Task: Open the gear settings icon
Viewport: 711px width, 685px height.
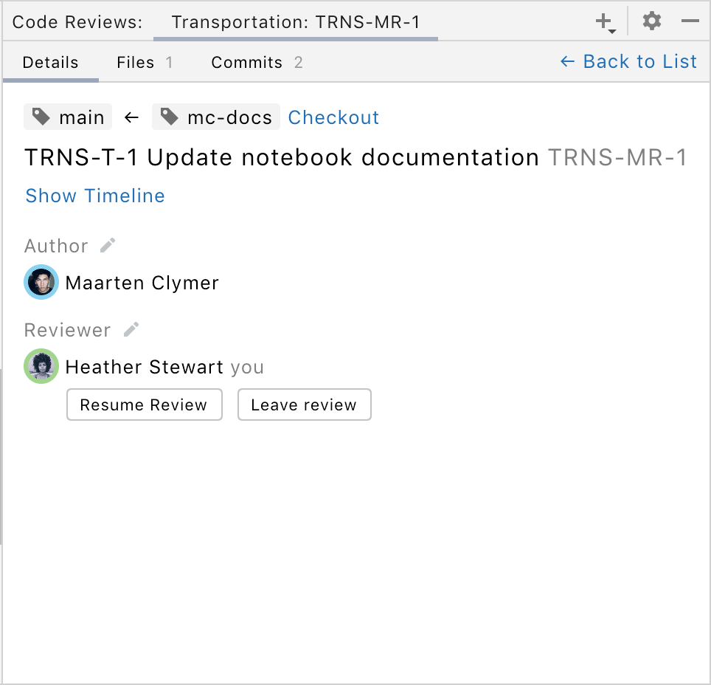Action: pyautogui.click(x=651, y=21)
